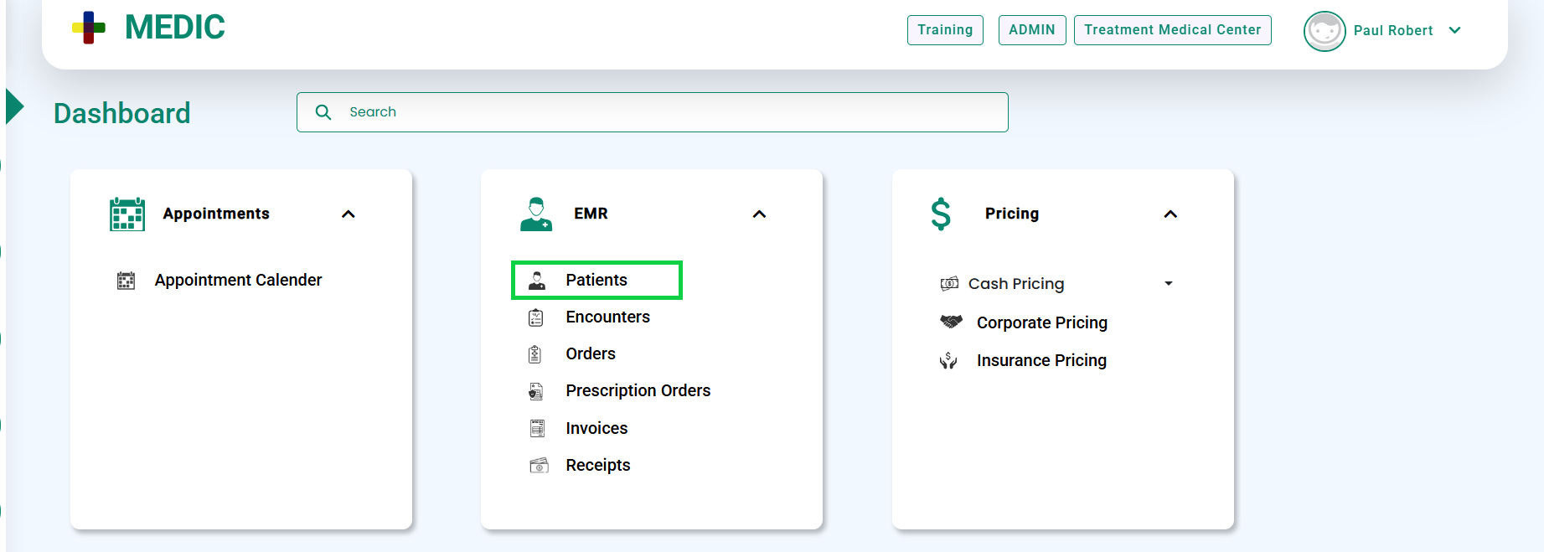Viewport: 1544px width, 552px height.
Task: Click the Receipts icon
Action: pos(539,466)
